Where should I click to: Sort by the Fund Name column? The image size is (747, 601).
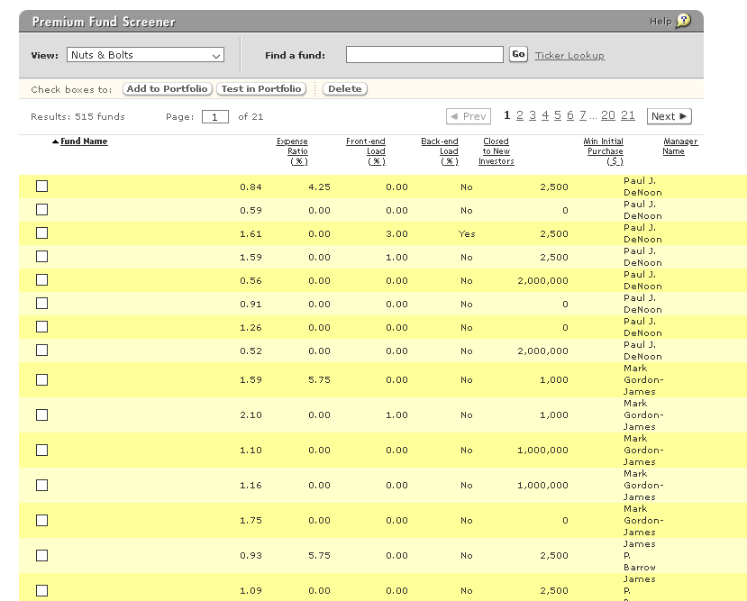coord(84,141)
